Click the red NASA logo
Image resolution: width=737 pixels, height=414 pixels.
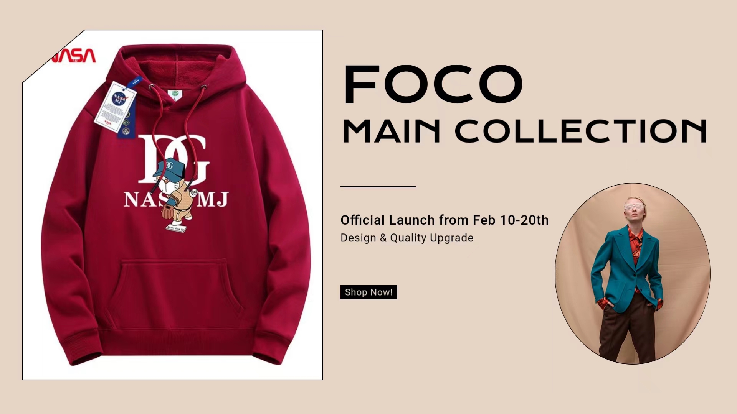74,56
